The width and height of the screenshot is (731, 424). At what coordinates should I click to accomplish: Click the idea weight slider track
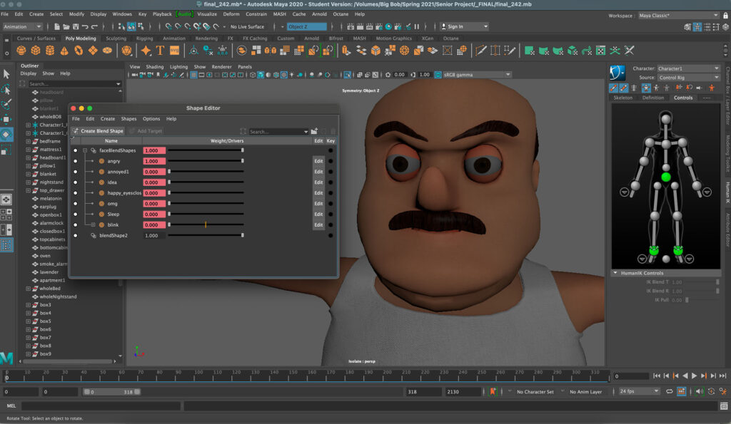coord(206,182)
